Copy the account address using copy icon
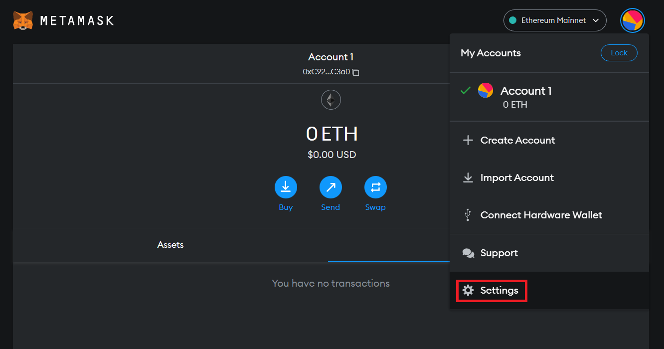664x349 pixels. [355, 72]
